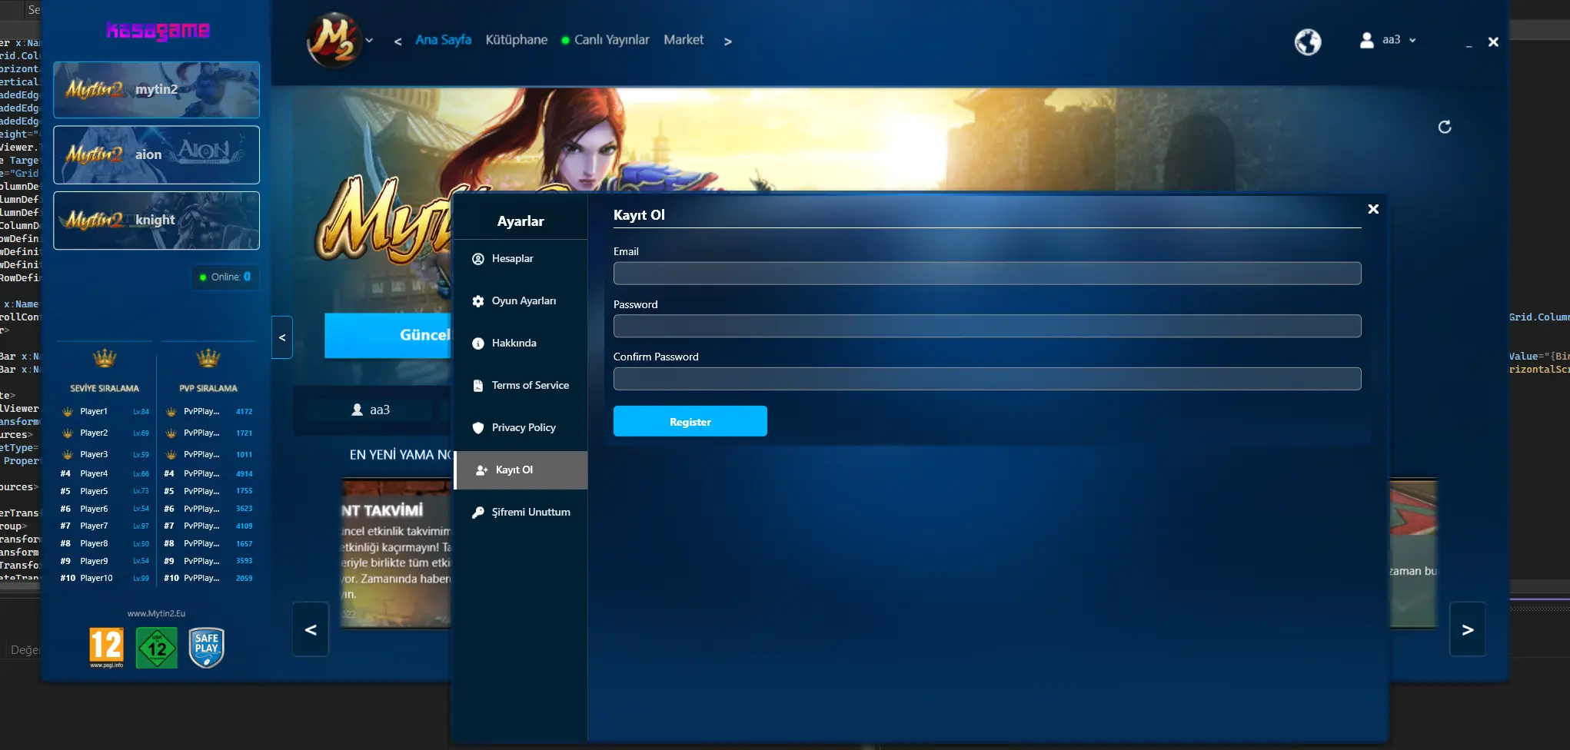The width and height of the screenshot is (1570, 750).
Task: Click into the Email input field
Action: 986,274
